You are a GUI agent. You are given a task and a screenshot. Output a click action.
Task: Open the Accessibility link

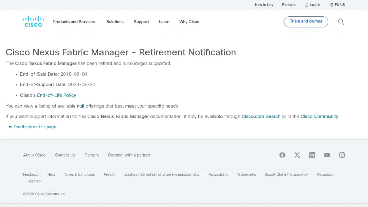pos(218,174)
